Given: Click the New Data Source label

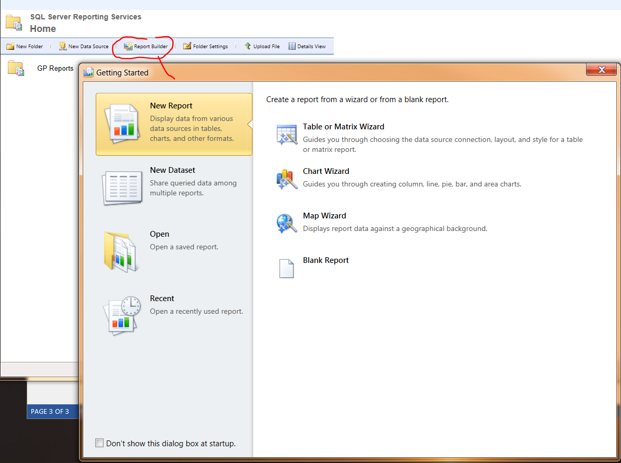Looking at the screenshot, I should pos(88,47).
